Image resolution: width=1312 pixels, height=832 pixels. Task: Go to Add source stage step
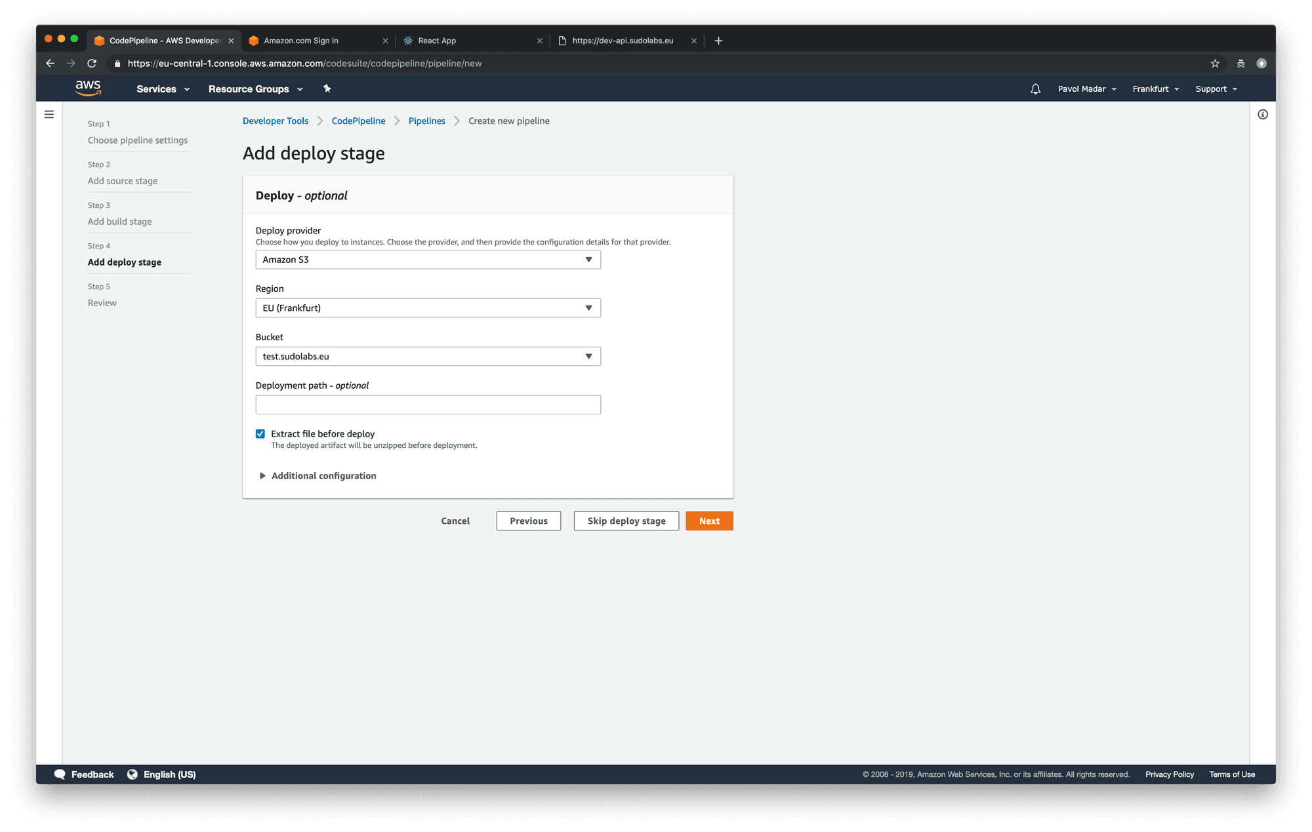(123, 181)
